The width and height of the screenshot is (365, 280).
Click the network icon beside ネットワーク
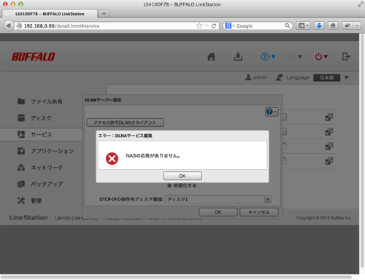tap(21, 168)
